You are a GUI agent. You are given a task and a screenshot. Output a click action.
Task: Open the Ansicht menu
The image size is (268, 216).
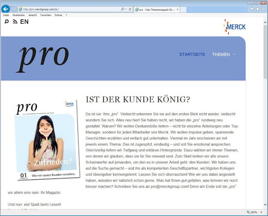click(x=33, y=15)
